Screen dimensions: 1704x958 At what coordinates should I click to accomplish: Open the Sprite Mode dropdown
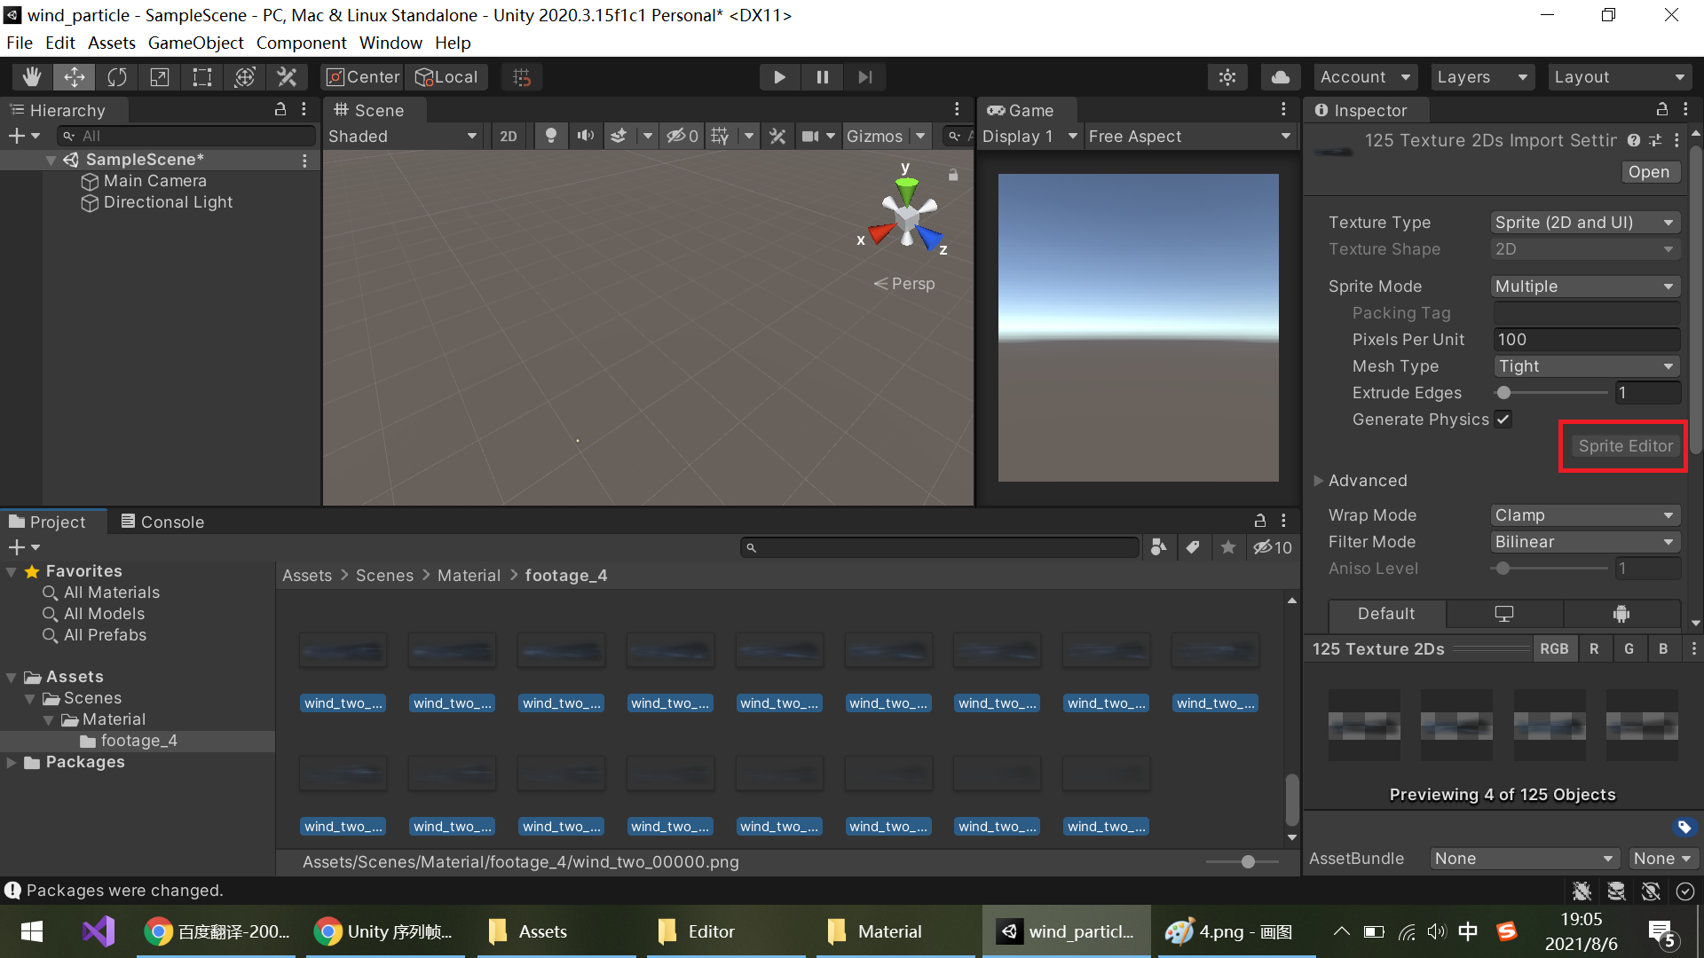click(1585, 287)
